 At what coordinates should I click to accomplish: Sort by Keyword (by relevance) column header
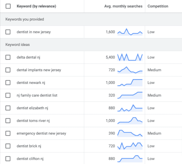coord(36,6)
